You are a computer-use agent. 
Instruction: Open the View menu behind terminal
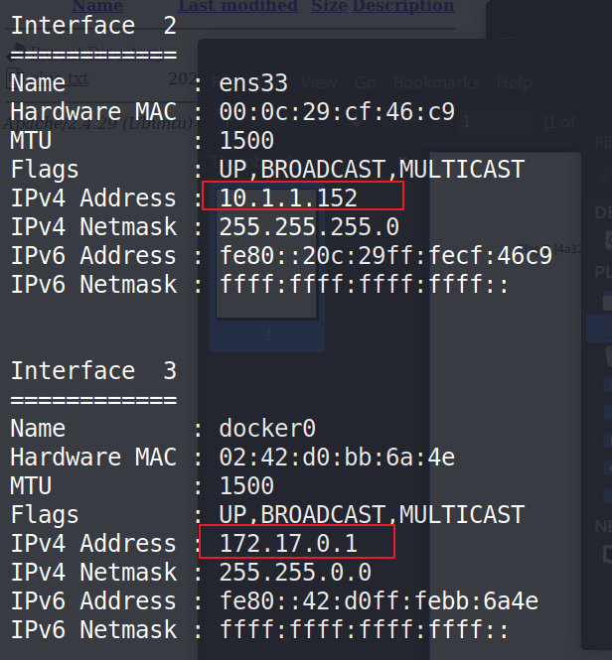319,82
